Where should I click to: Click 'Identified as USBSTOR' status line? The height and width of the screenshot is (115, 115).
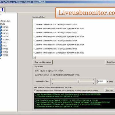[72, 102]
